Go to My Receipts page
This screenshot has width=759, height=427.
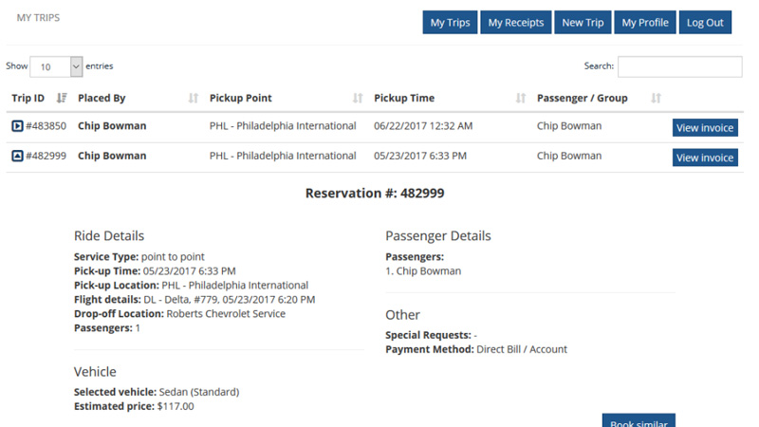tap(516, 23)
